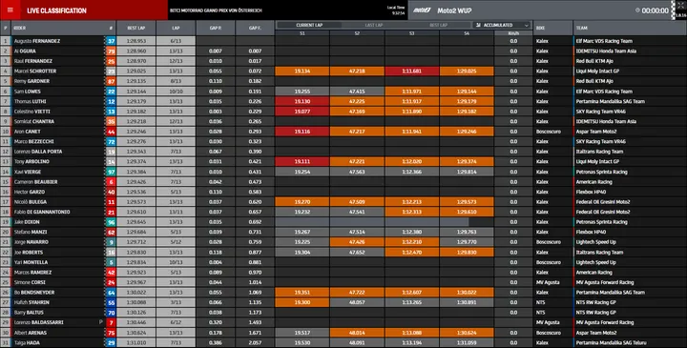Click the Km/h column header

(513, 33)
